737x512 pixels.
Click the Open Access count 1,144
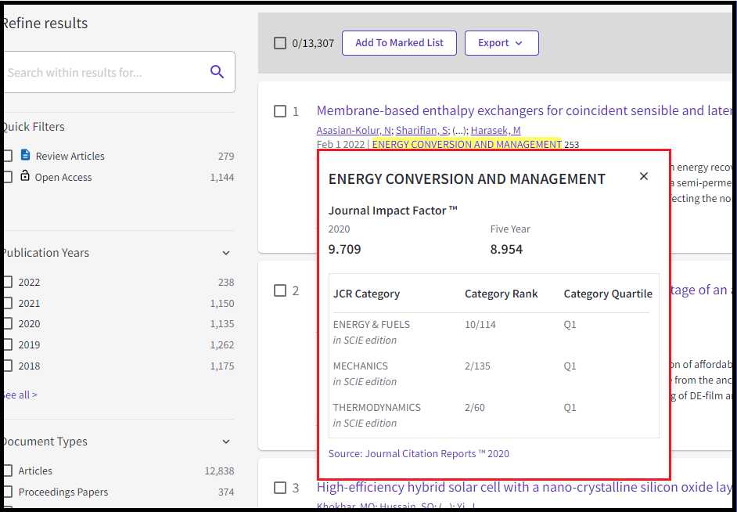click(222, 177)
